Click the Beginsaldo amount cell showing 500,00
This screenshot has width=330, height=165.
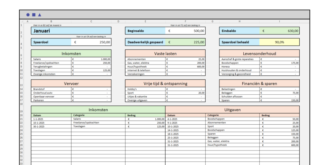tap(185, 31)
